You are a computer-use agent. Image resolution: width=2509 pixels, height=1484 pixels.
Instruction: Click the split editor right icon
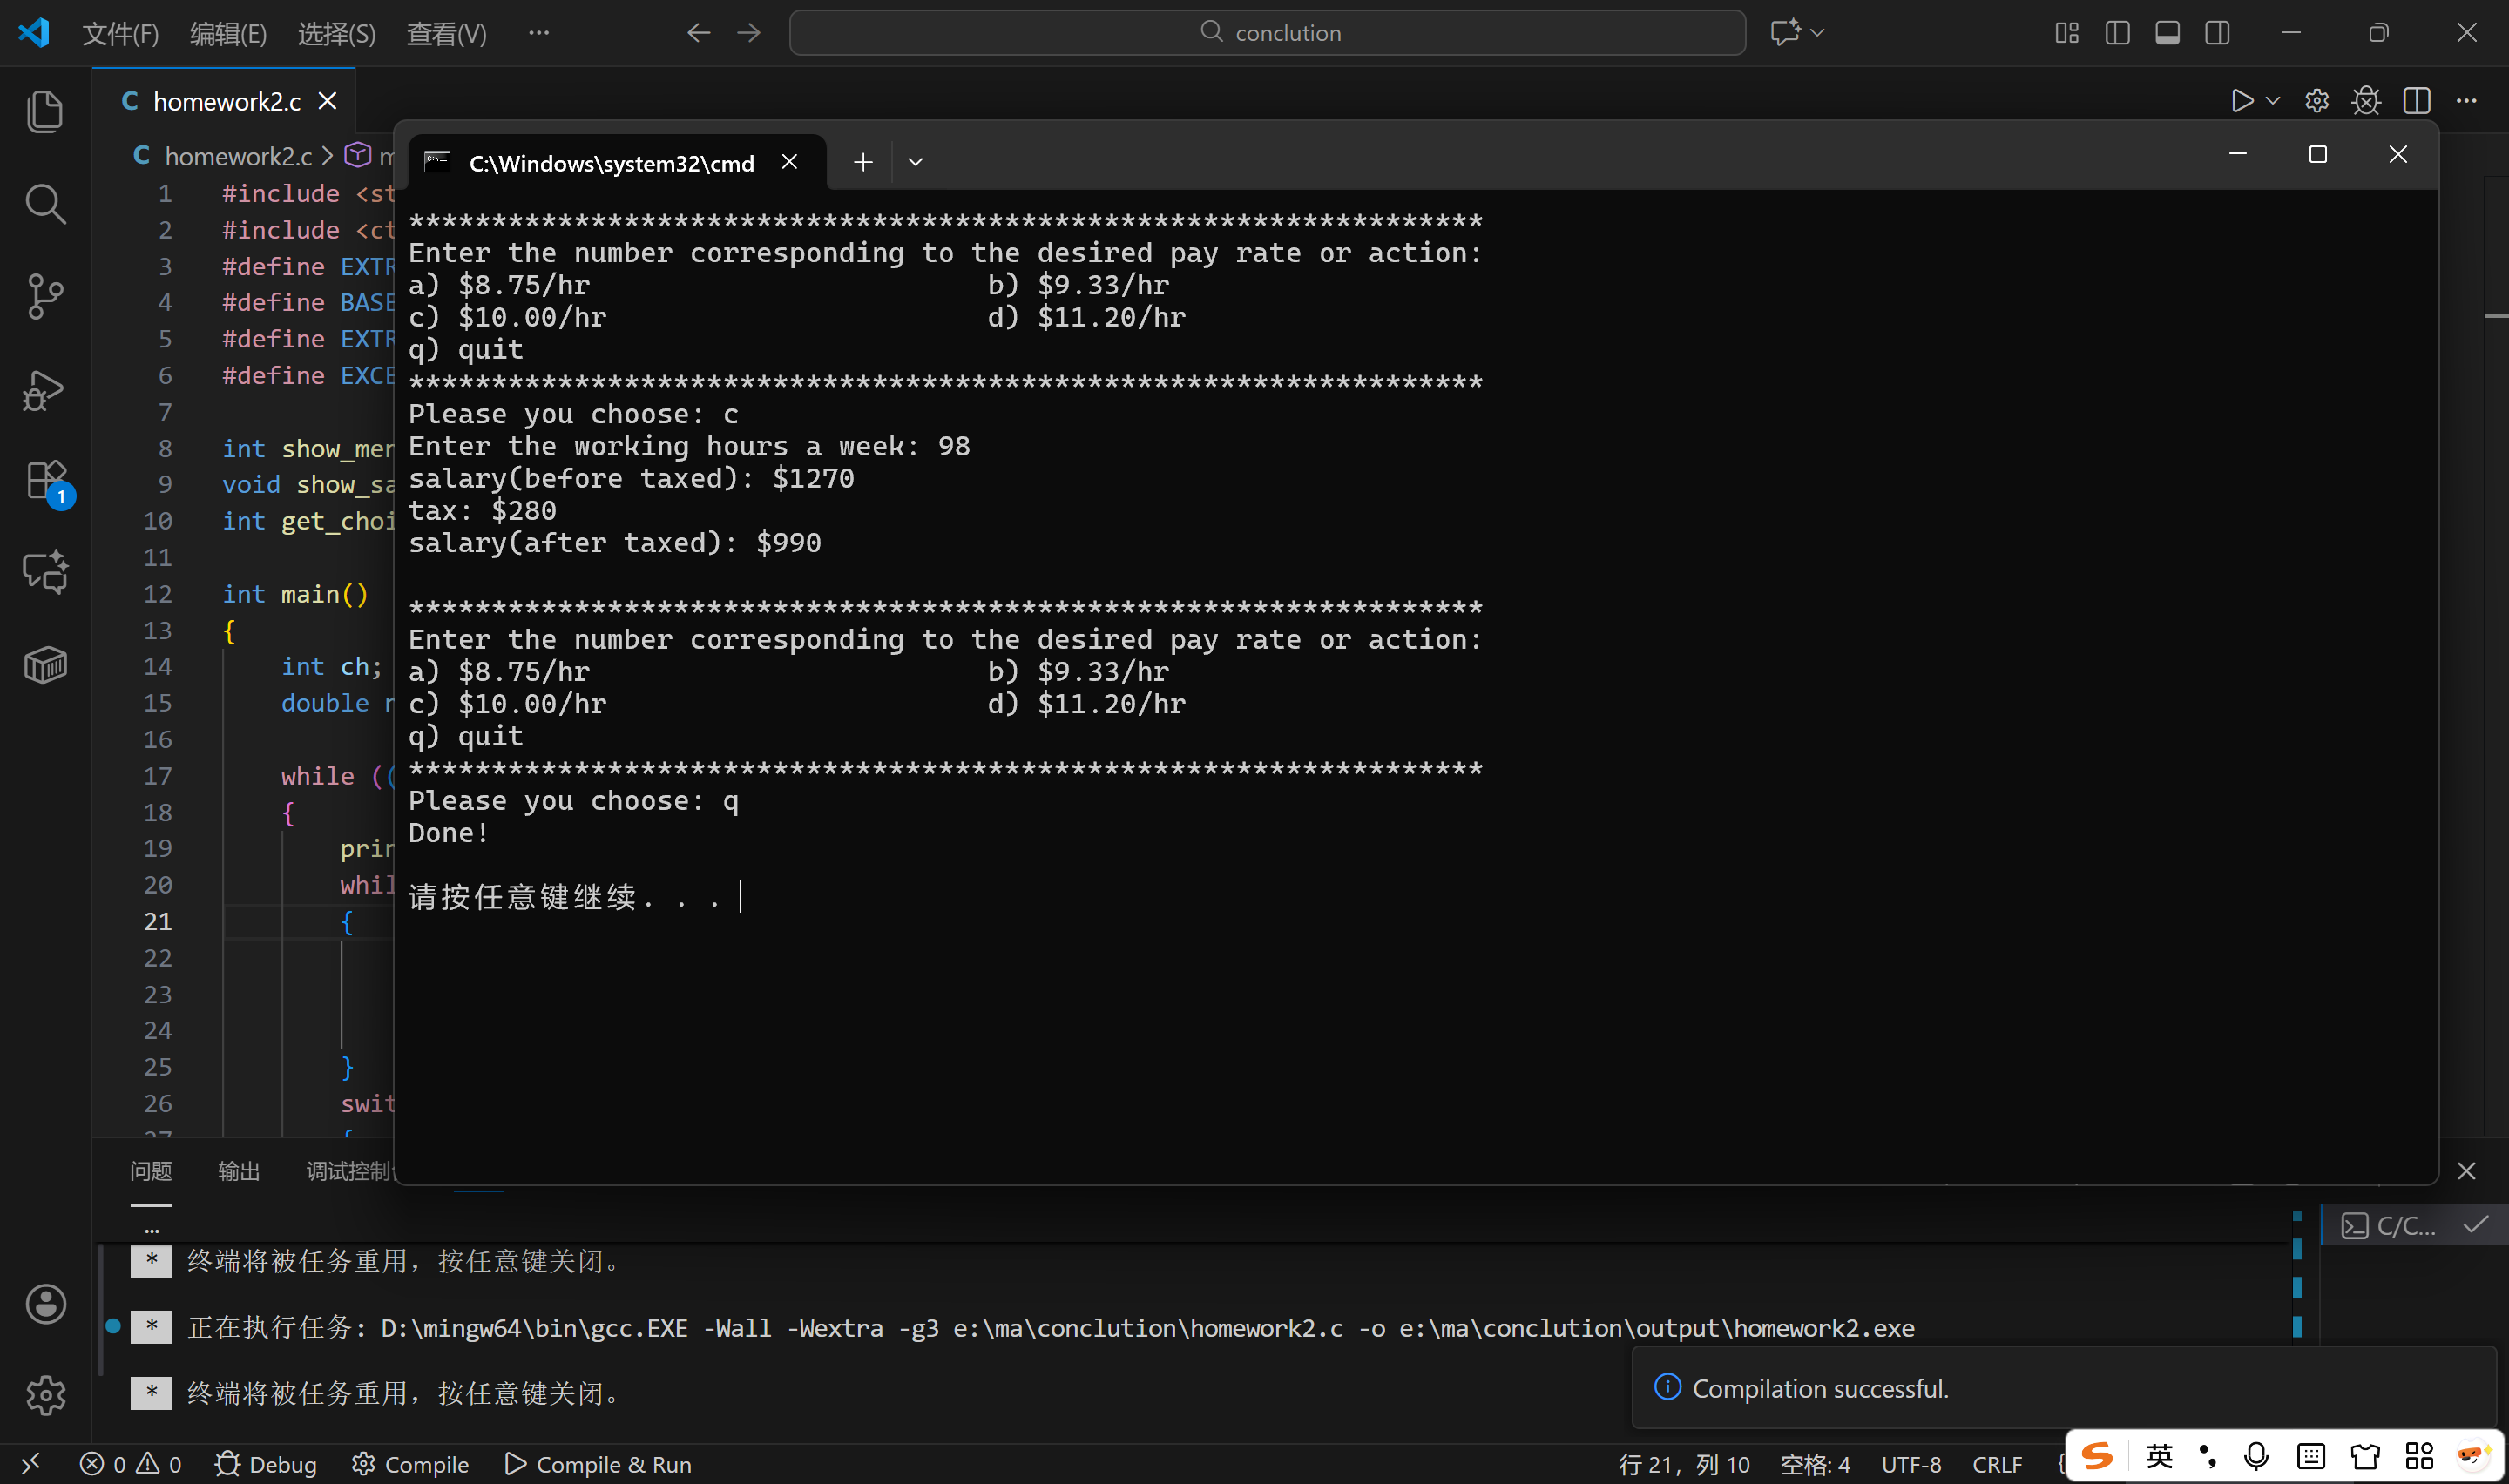coord(2416,101)
